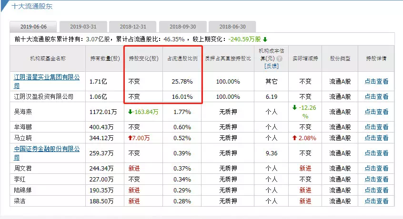Open 点击查看 for 周文君
Screen dimensions: 403x219
tap(376, 168)
